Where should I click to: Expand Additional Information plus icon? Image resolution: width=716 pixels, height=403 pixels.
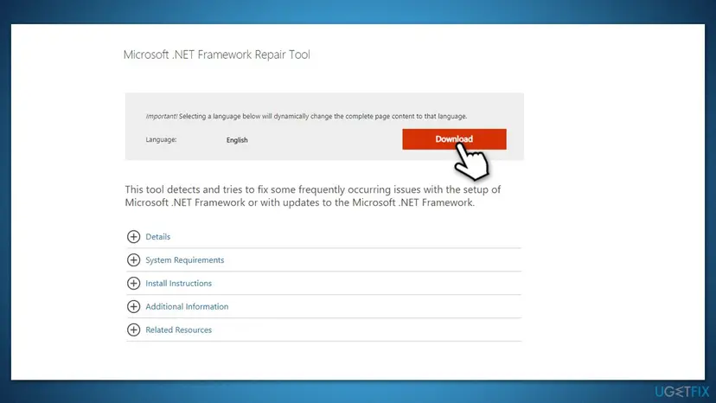coord(133,307)
